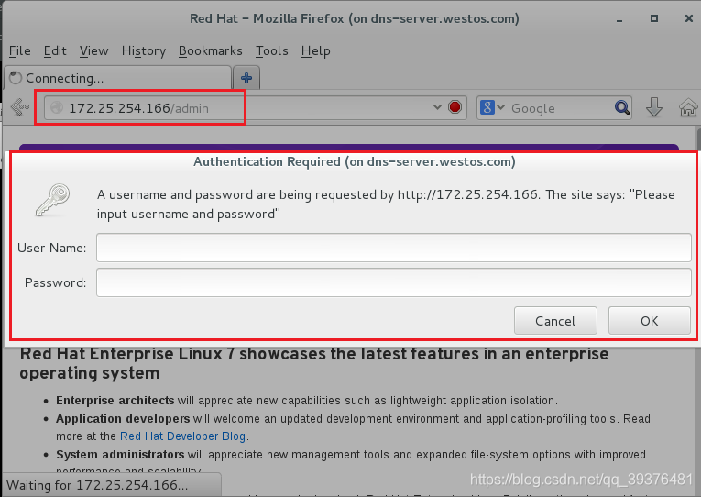This screenshot has width=701, height=497.
Task: Focus the Password input field
Action: point(394,282)
